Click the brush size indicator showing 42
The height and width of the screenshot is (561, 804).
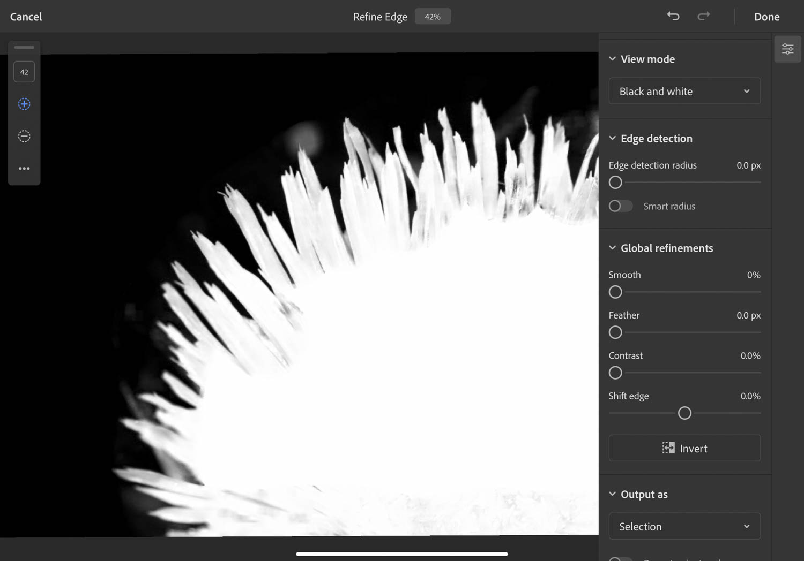click(24, 71)
